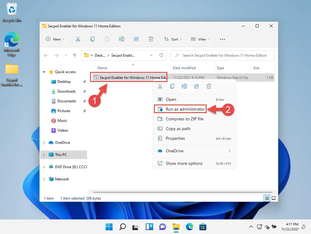
Task: Open Microsoft Store from the taskbar
Action: (x=203, y=227)
